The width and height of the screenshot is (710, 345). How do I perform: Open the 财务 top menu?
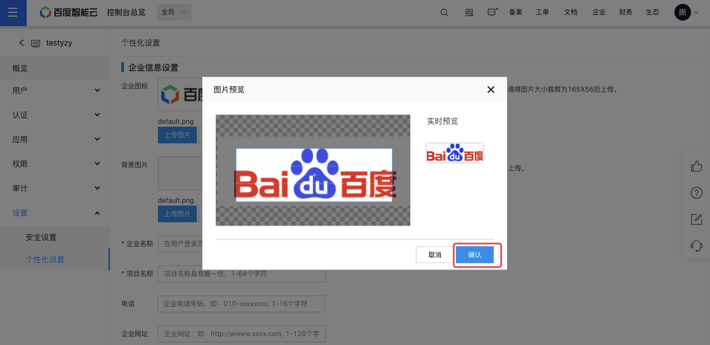[x=625, y=12]
